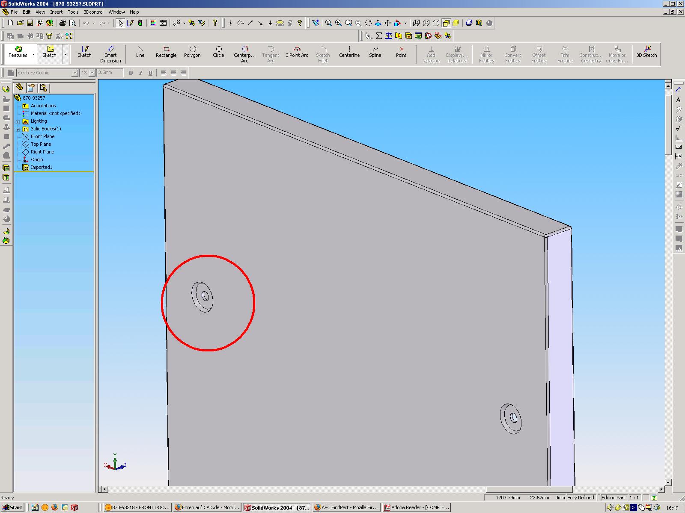Start a 3D Sketch
This screenshot has width=685, height=513.
tap(646, 52)
